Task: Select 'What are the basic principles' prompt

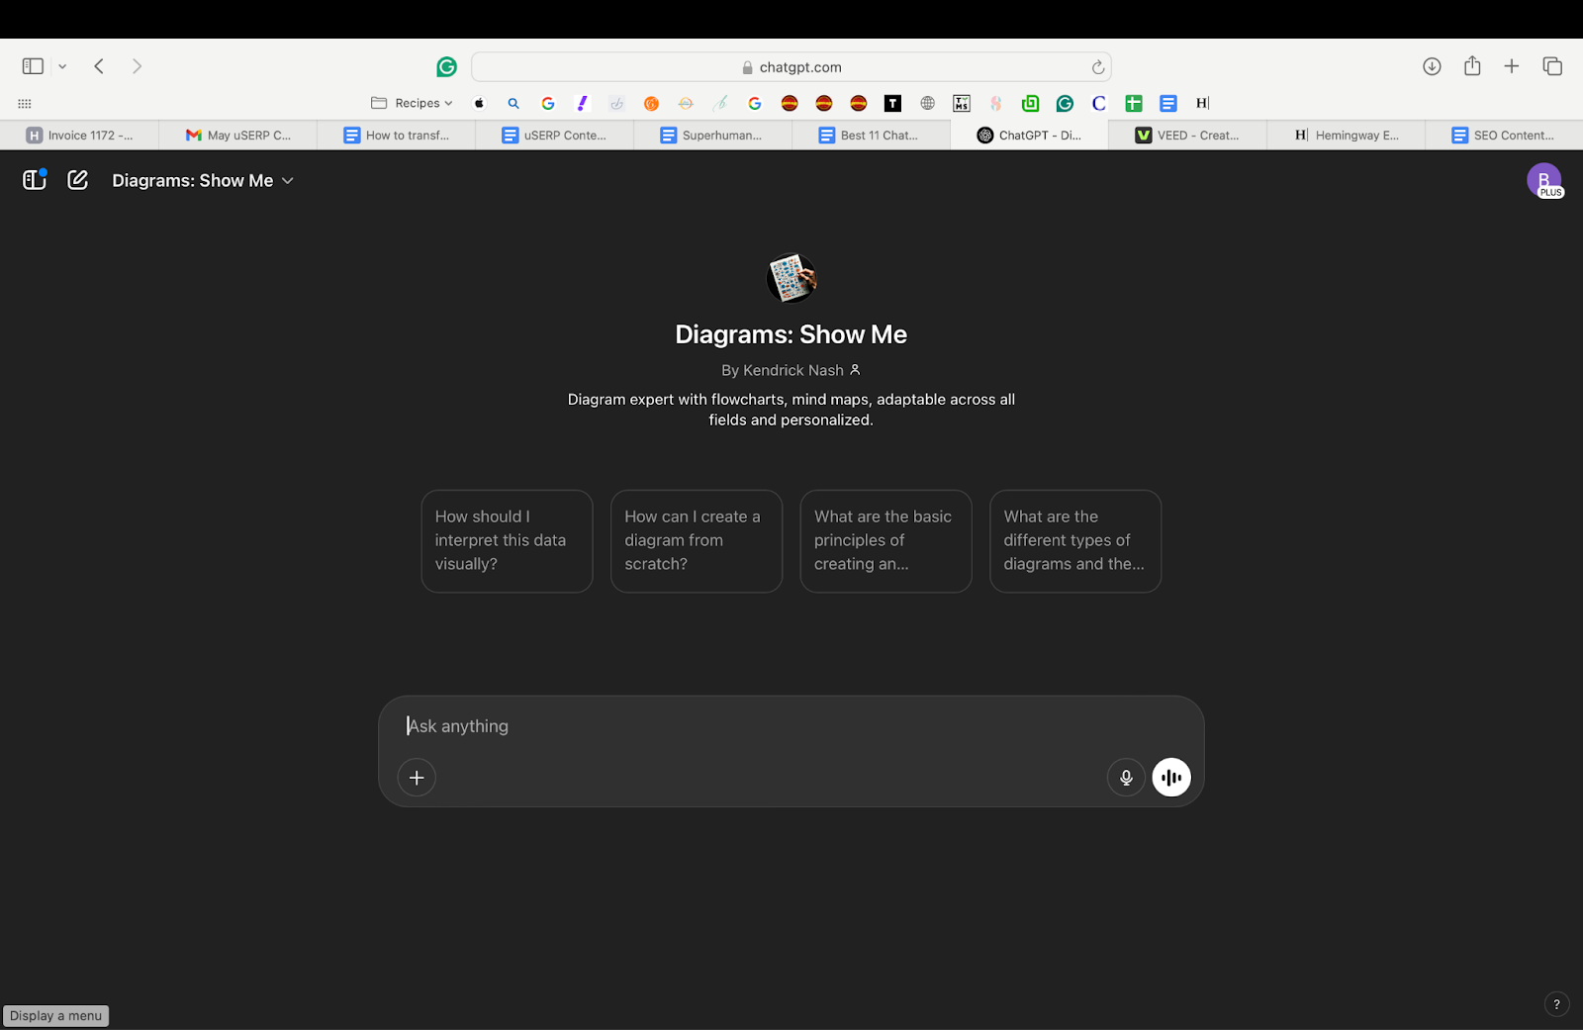Action: (885, 541)
